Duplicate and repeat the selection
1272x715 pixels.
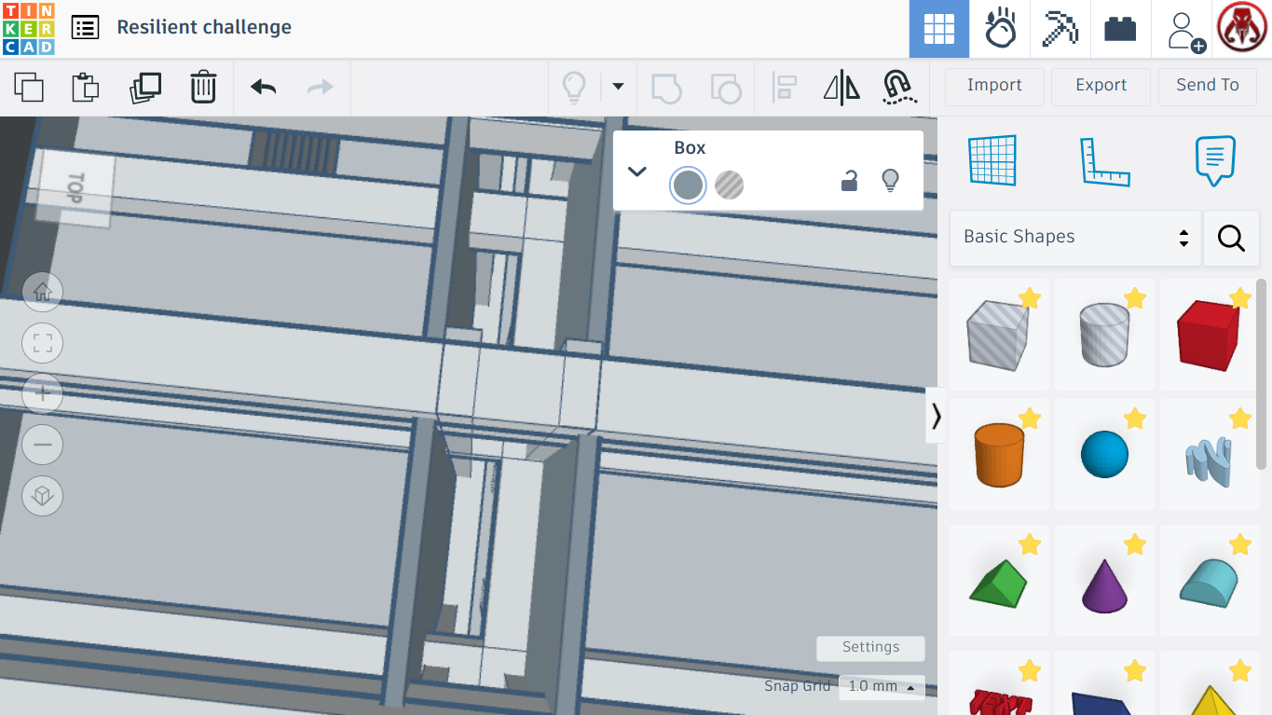click(145, 87)
